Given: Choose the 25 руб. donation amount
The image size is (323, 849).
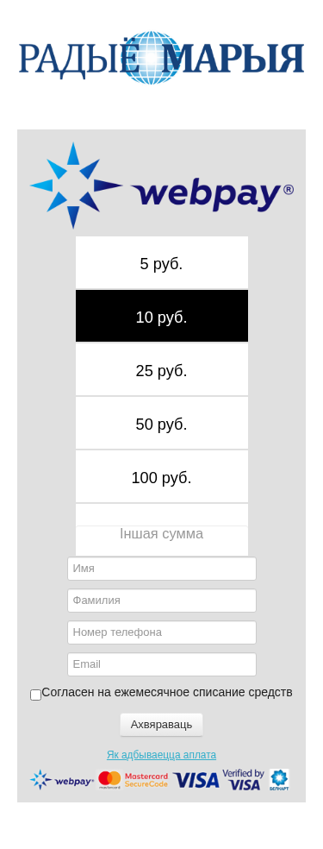Looking at the screenshot, I should point(162,369).
